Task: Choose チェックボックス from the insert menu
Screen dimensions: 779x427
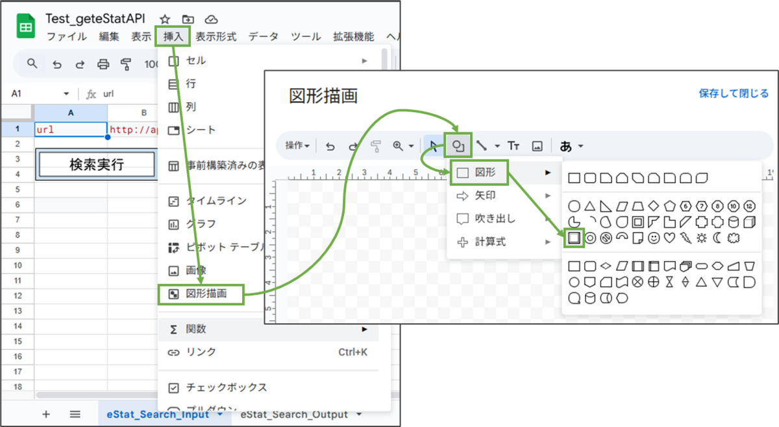Action: click(x=268, y=387)
